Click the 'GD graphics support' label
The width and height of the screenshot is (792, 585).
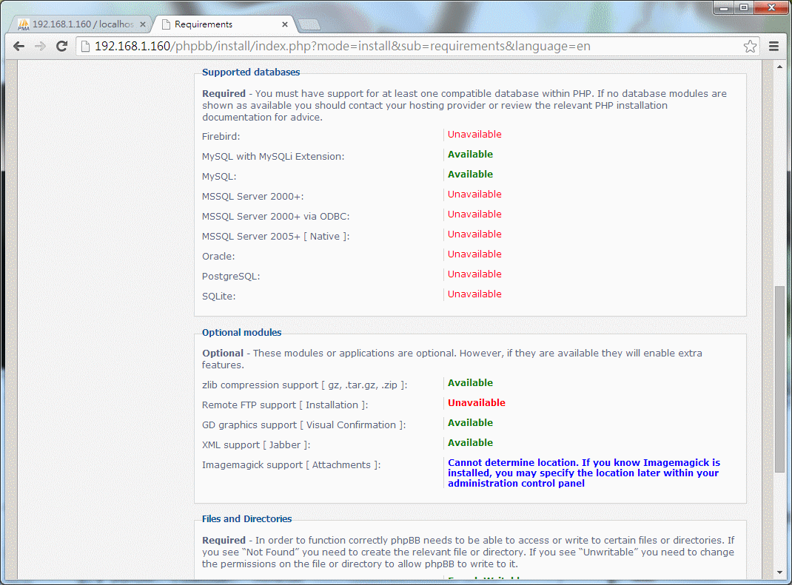point(303,425)
